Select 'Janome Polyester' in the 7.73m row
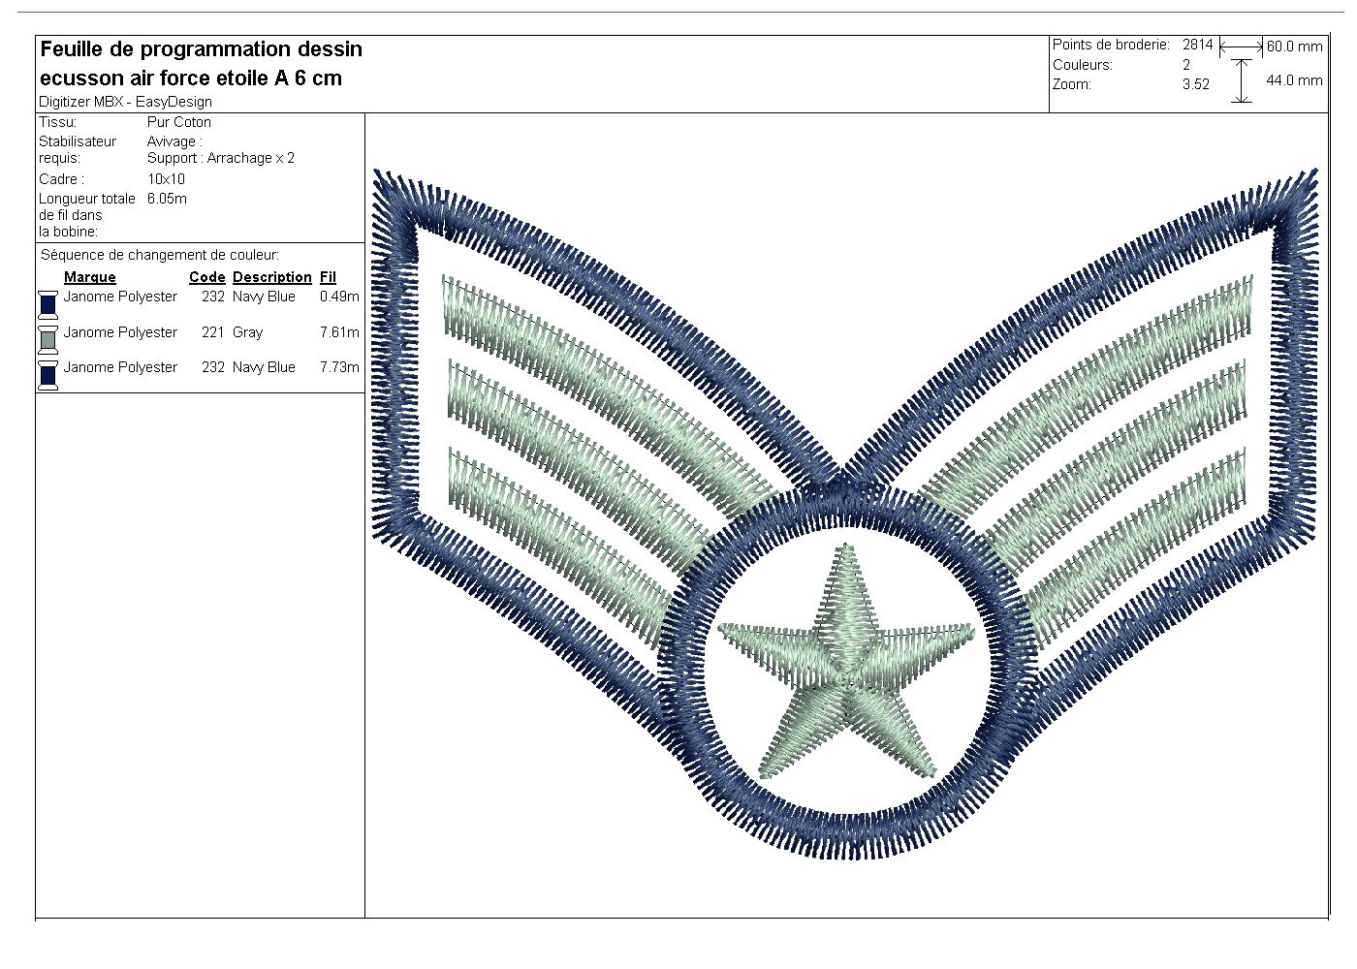This screenshot has height=969, width=1357. click(x=121, y=367)
